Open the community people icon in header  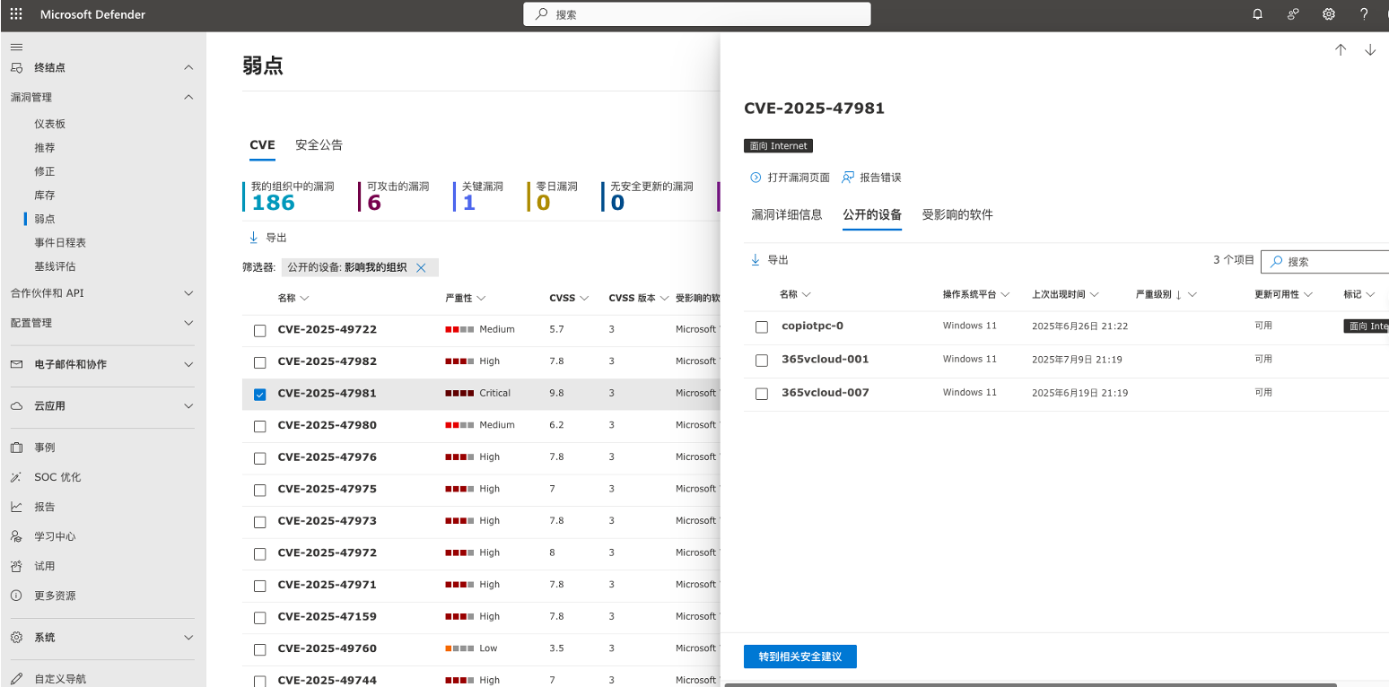[1293, 14]
